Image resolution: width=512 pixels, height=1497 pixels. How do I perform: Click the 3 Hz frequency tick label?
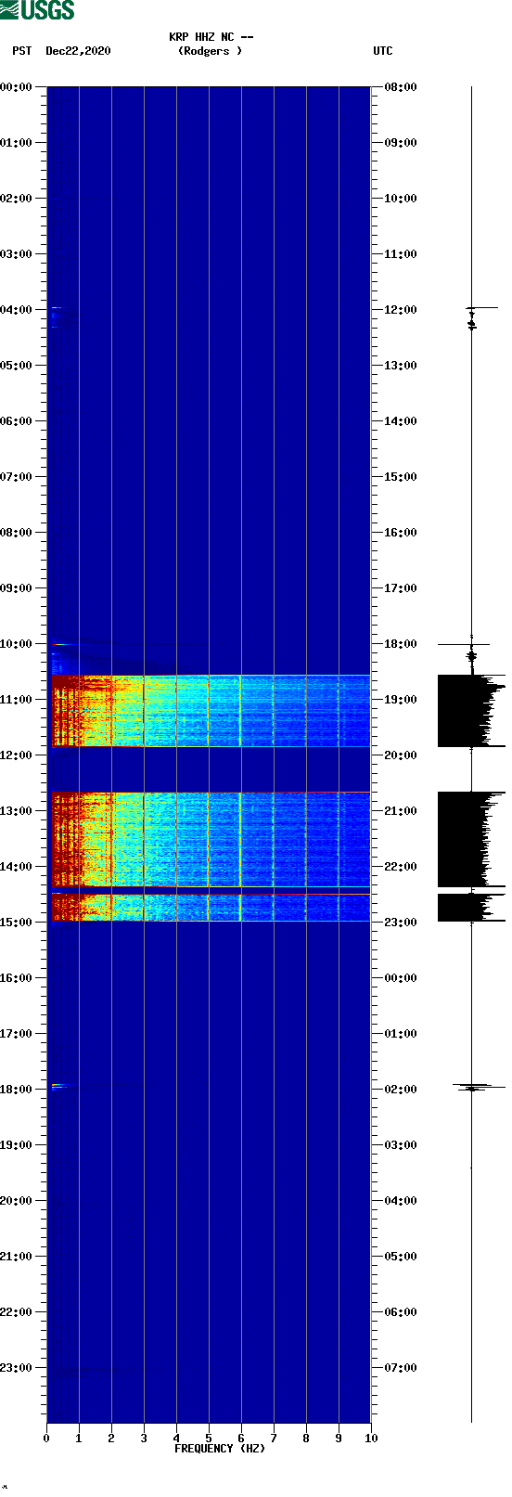144,1439
